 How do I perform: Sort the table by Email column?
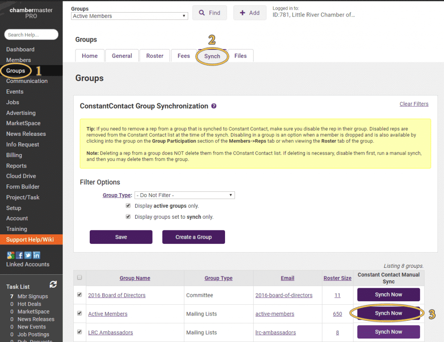[287, 278]
